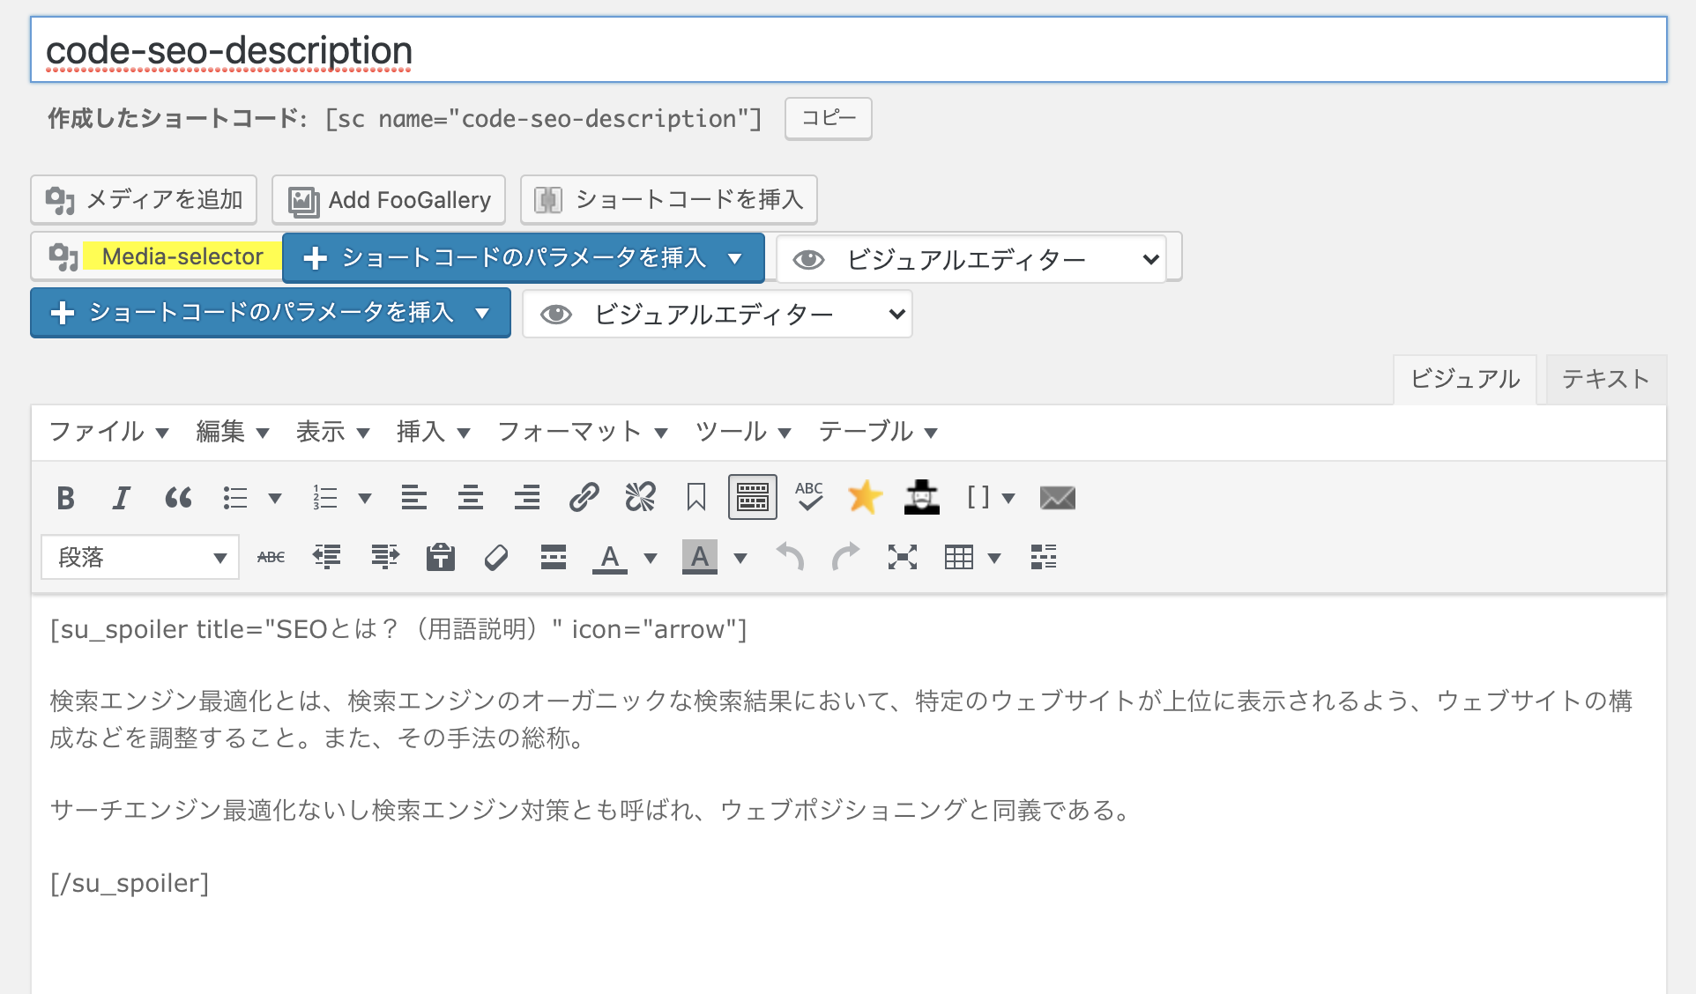Click the code-seo-description title field
The image size is (1696, 994).
click(x=849, y=50)
